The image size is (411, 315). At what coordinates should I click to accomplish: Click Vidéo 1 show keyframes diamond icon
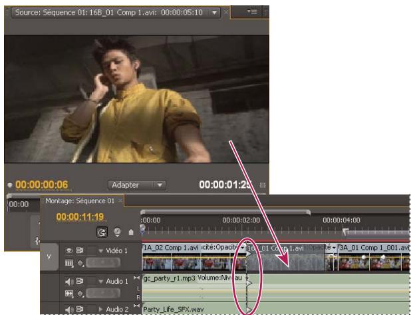(x=80, y=263)
